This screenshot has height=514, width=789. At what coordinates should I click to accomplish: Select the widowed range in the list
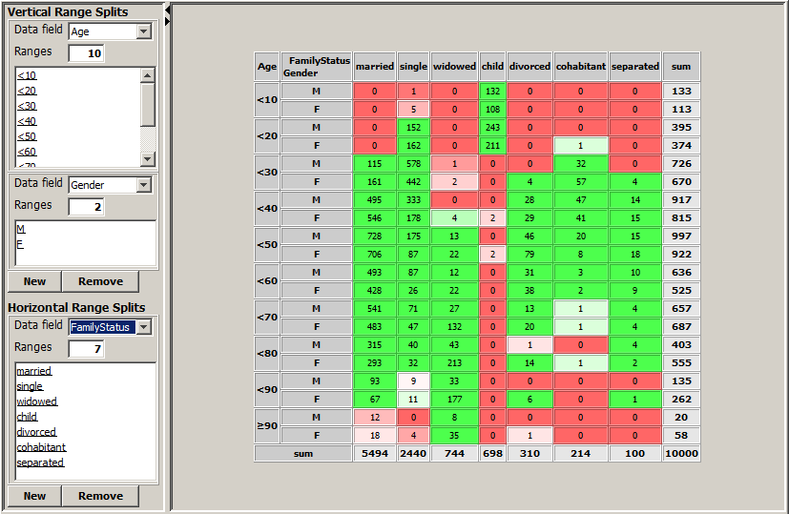pyautogui.click(x=35, y=401)
